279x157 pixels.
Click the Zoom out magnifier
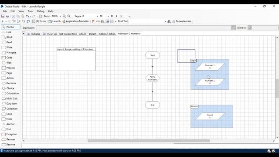tap(69, 16)
